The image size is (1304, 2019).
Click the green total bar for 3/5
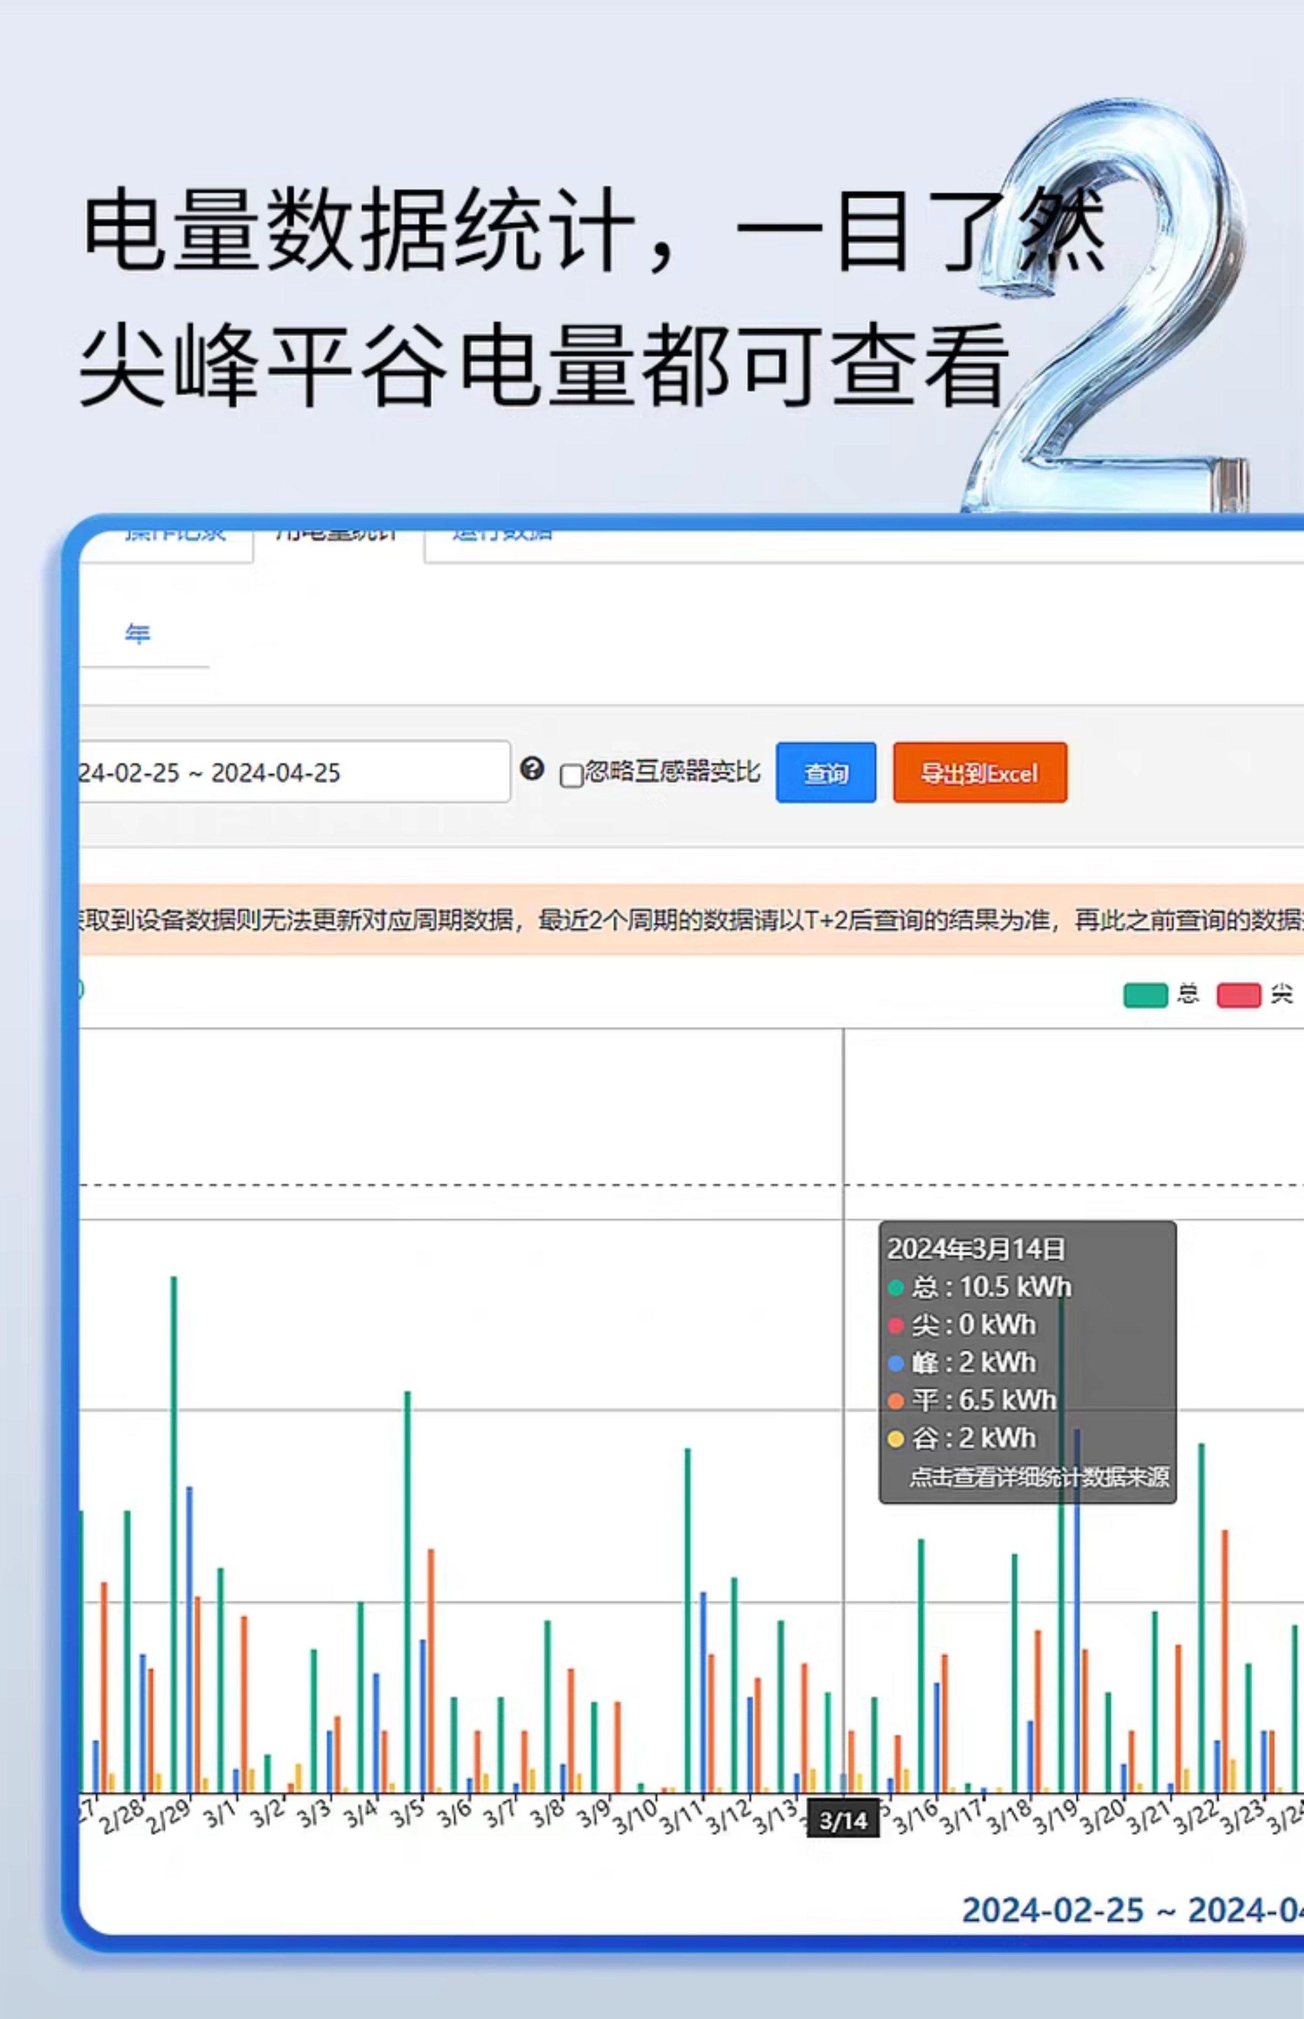(x=407, y=1592)
